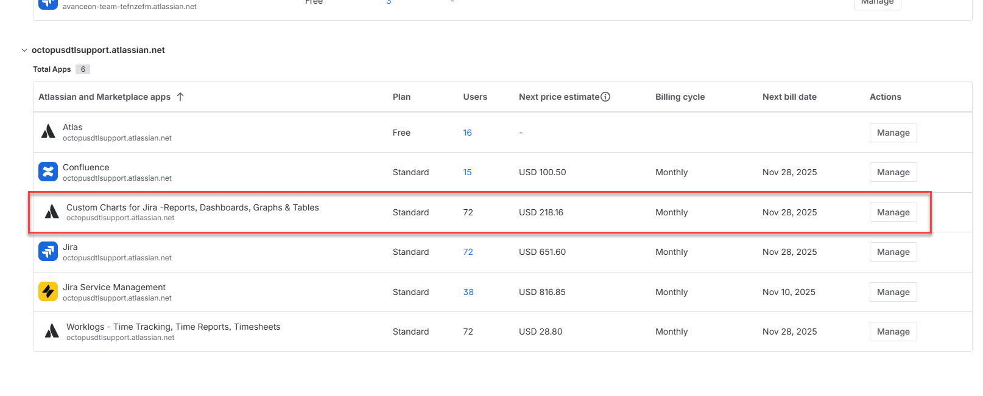Manage the Jira subscription
This screenshot has height=396, width=983.
tap(893, 252)
